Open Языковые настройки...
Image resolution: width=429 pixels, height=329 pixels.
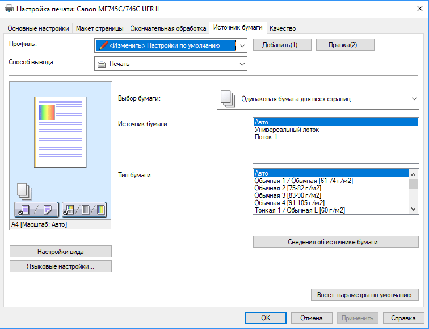[61, 266]
